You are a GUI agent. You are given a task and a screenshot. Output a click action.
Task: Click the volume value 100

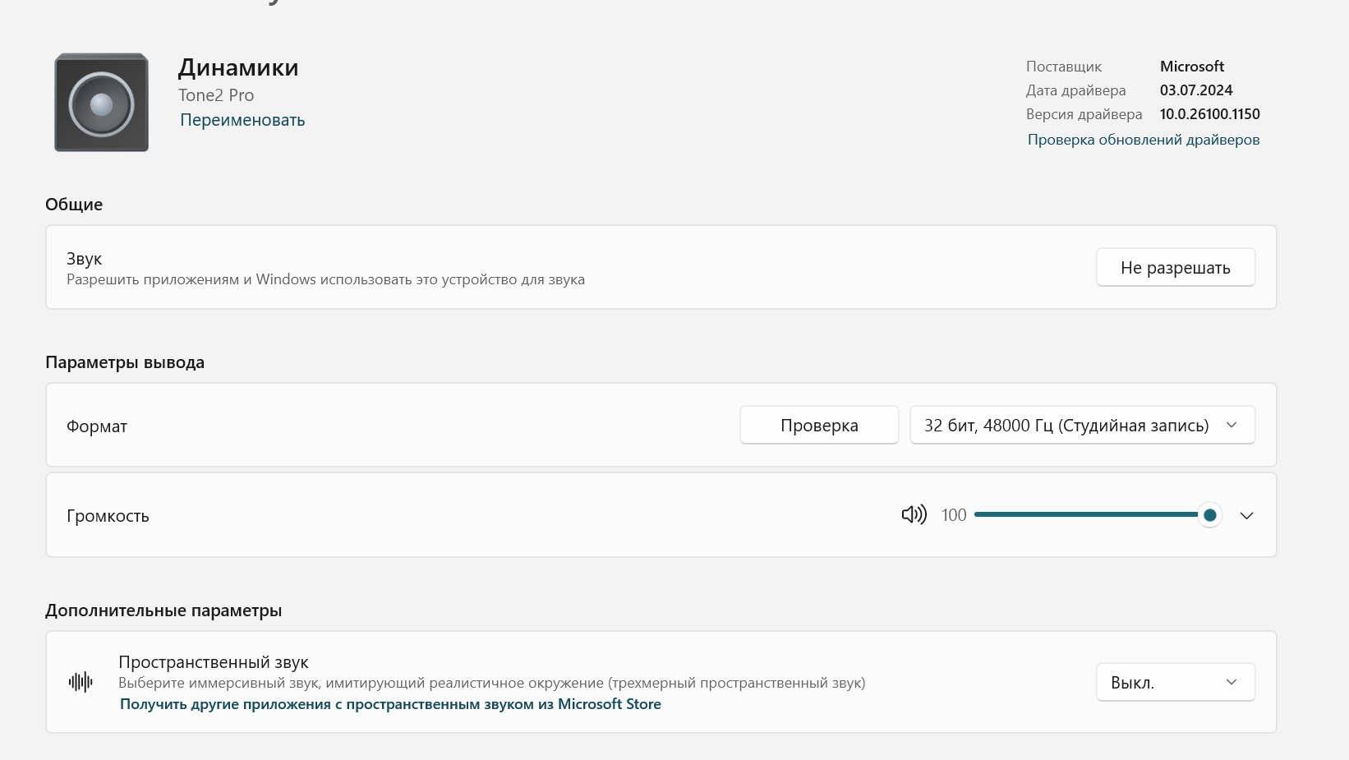click(954, 515)
